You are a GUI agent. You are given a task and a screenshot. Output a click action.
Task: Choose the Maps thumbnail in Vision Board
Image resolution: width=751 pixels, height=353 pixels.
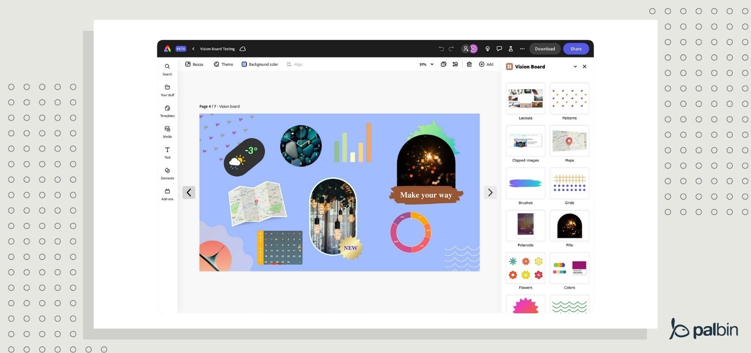pos(569,141)
